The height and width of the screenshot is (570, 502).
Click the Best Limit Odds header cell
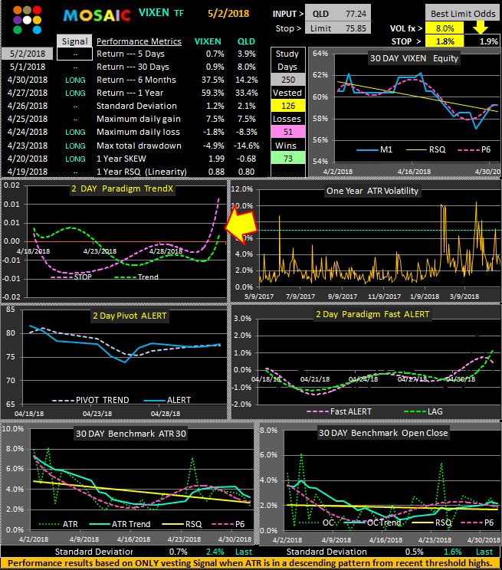point(463,14)
